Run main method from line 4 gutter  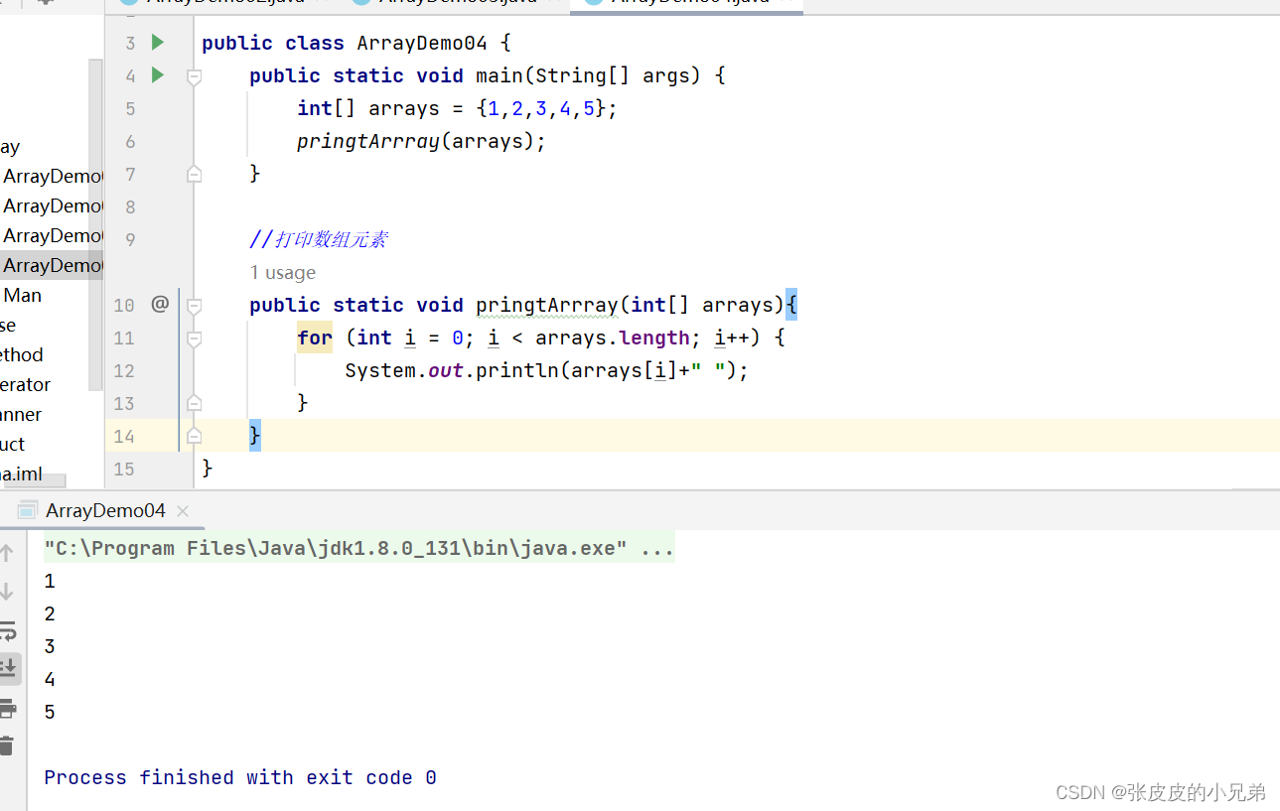pyautogui.click(x=157, y=75)
